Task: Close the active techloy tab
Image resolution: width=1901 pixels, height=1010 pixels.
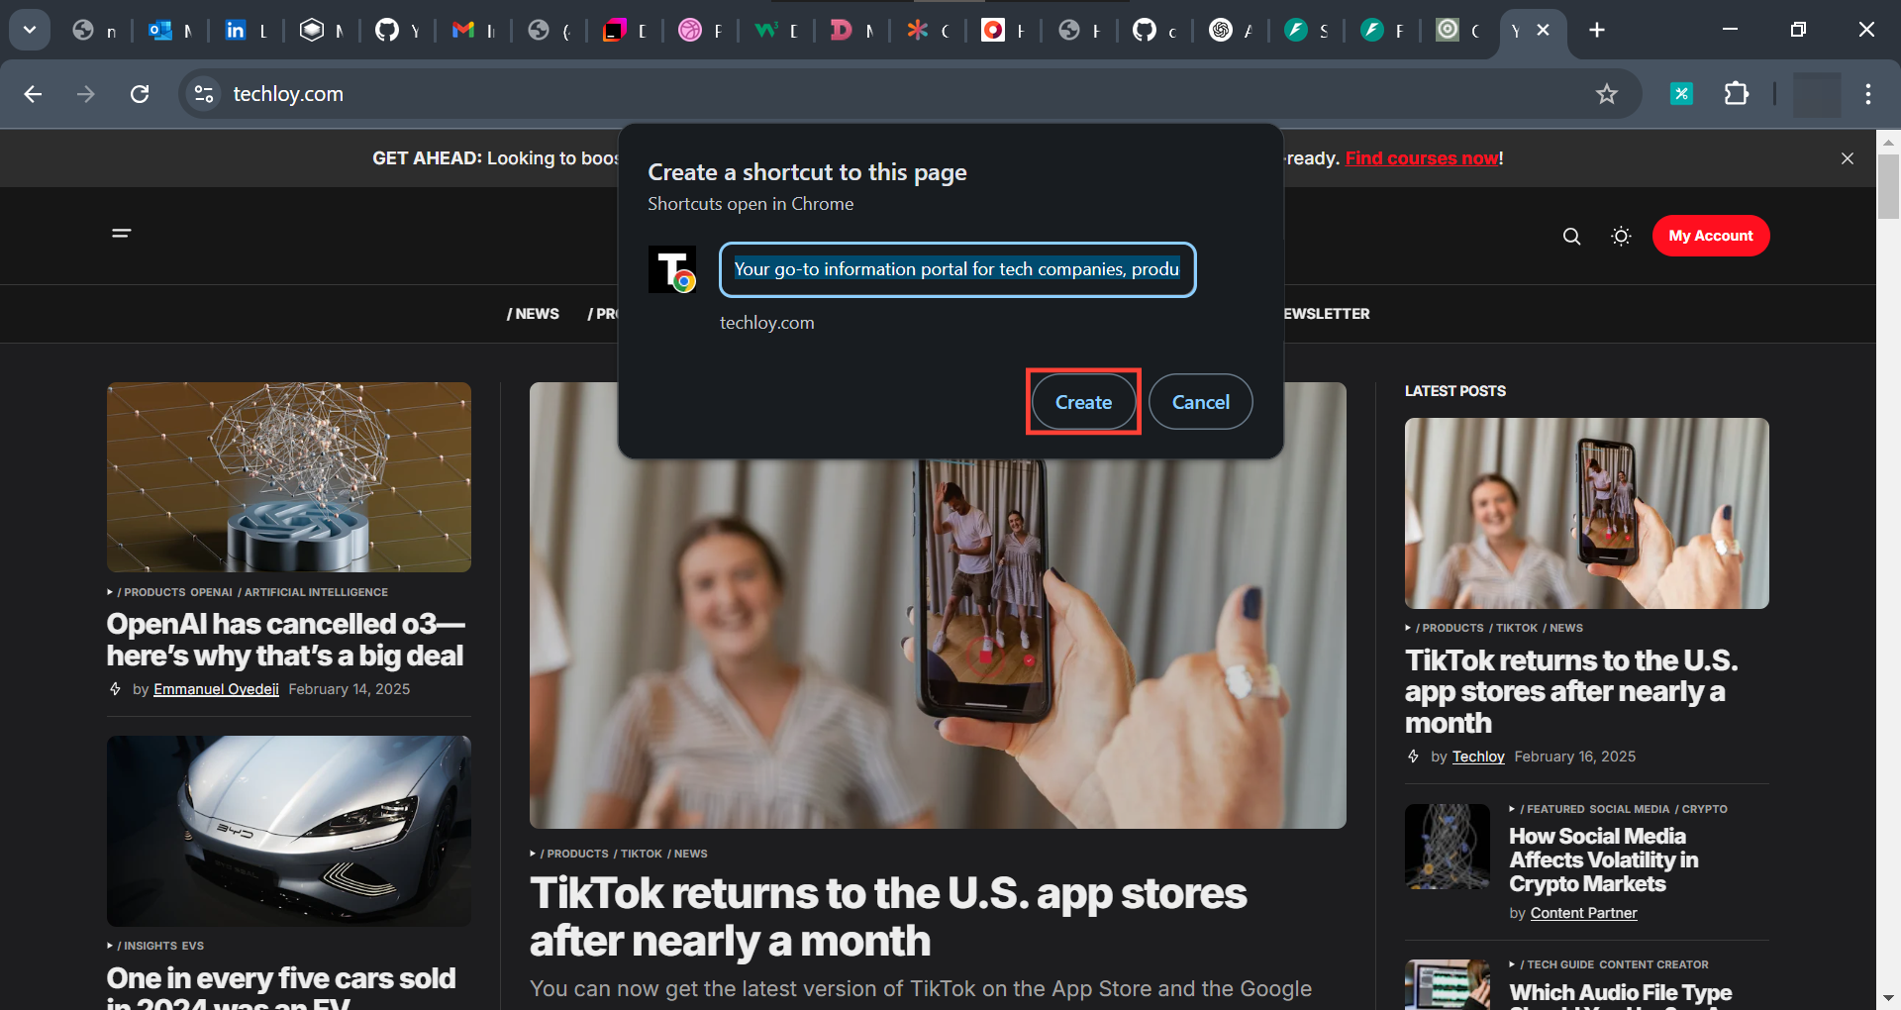Action: click(1543, 31)
